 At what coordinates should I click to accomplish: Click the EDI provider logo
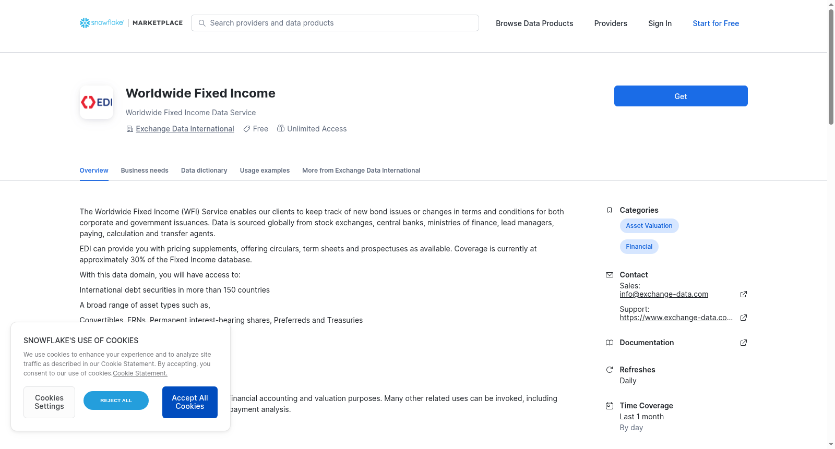tap(97, 102)
